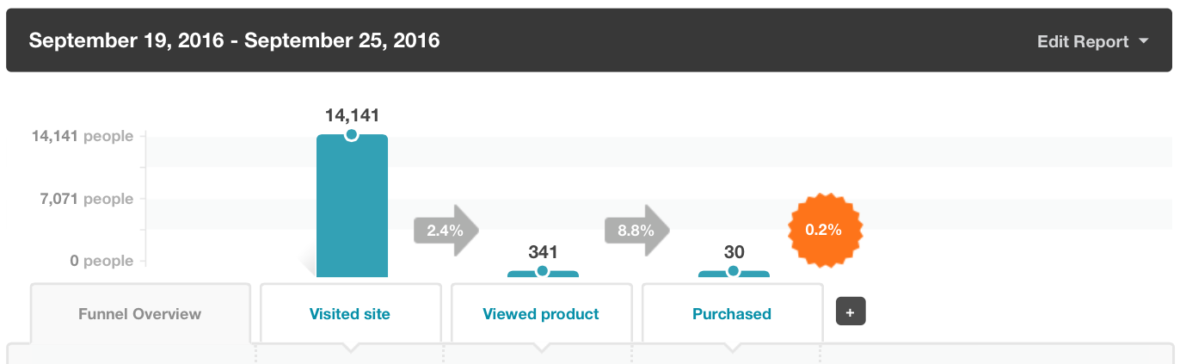Viewport: 1180px width, 364px height.
Task: Click the Purchased bar marker dot
Action: (x=734, y=271)
